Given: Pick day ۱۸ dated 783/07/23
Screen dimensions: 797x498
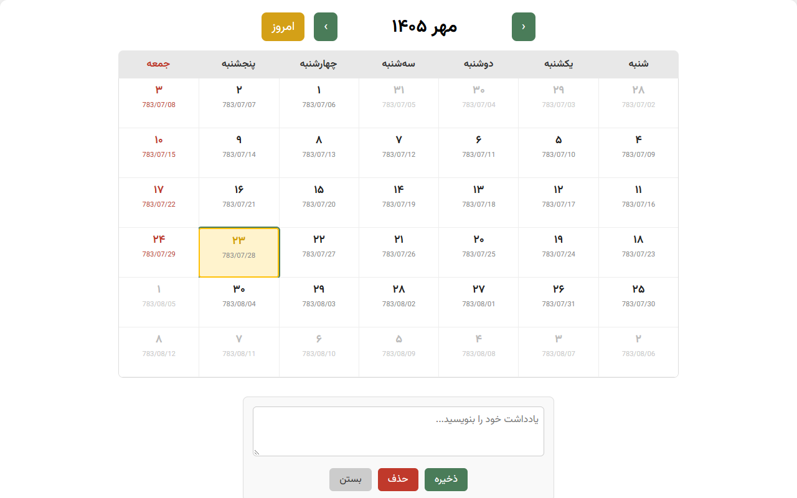Looking at the screenshot, I should [638, 253].
